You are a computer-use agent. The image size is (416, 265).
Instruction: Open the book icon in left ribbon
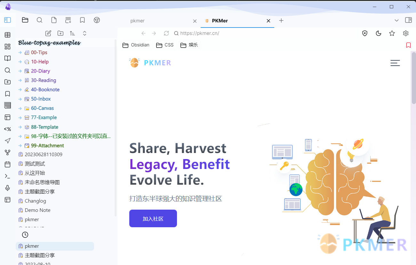pos(7,59)
